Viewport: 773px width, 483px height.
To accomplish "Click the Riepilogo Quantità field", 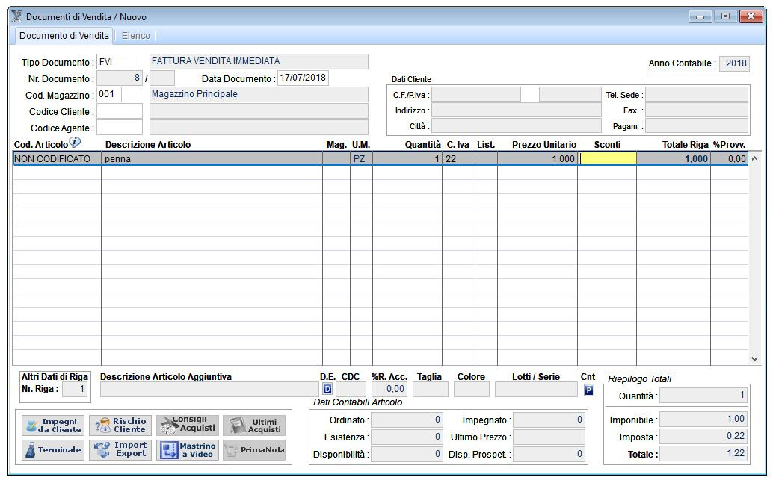I will (704, 396).
